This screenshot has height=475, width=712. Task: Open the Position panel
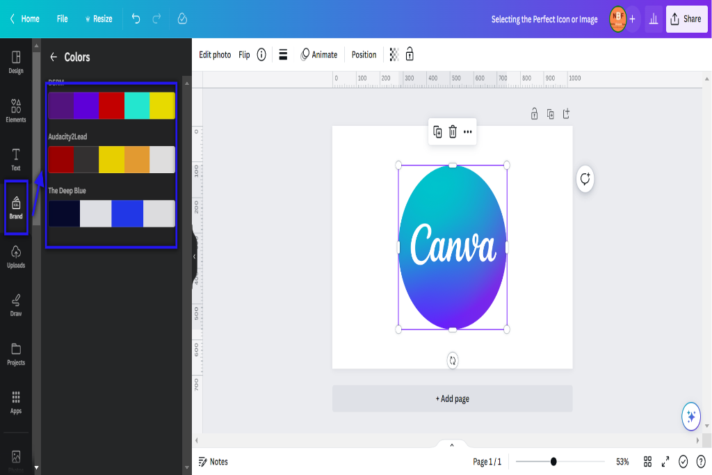364,54
